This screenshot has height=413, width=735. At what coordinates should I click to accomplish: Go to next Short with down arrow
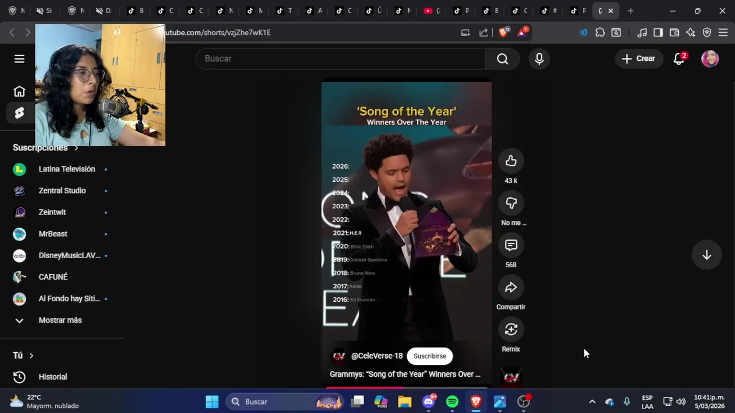click(707, 255)
